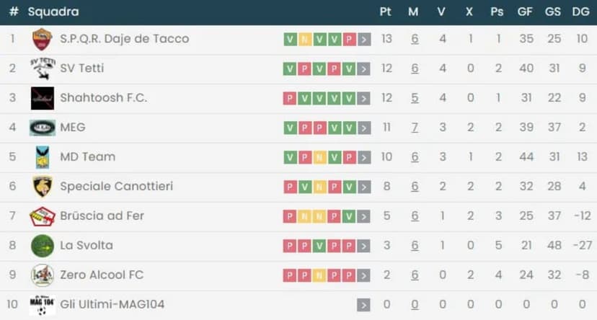The width and height of the screenshot is (597, 320).
Task: Click the Speciale Canottieri shield logo
Action: coord(43,187)
